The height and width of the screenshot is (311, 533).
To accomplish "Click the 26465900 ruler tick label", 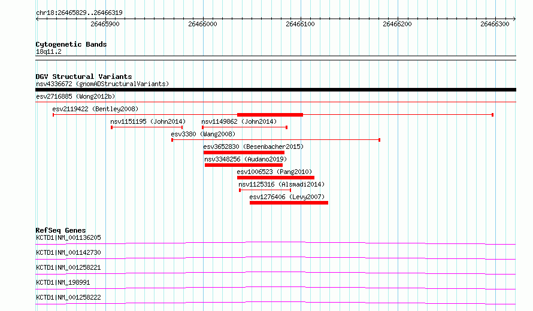I will (x=105, y=24).
